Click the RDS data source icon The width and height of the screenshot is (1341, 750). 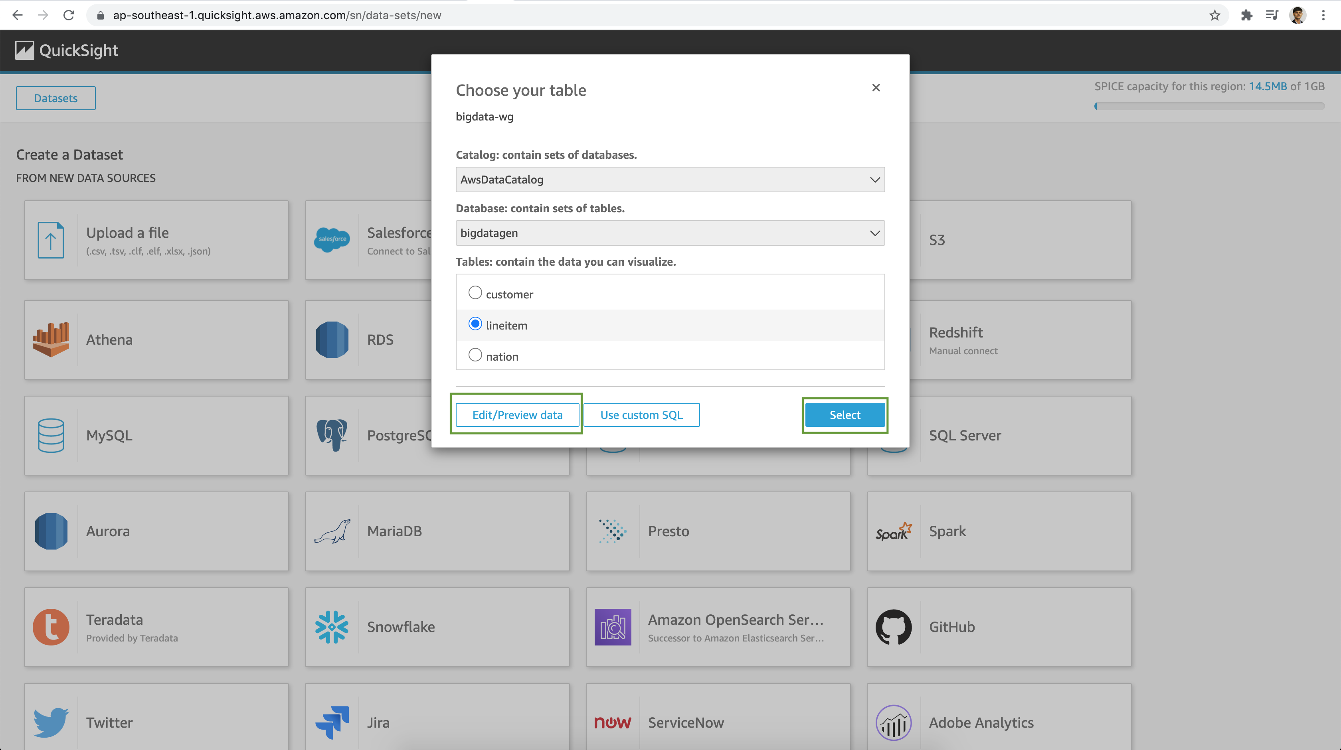tap(332, 339)
